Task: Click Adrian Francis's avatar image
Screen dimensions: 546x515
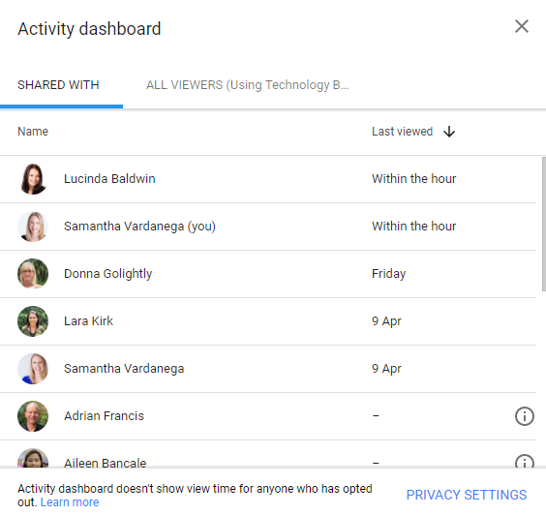Action: (33, 416)
